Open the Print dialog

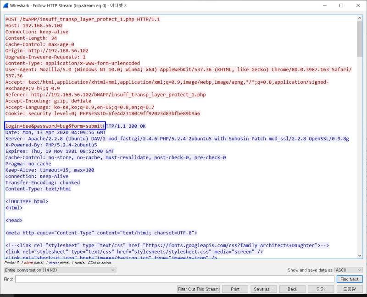coord(234,289)
